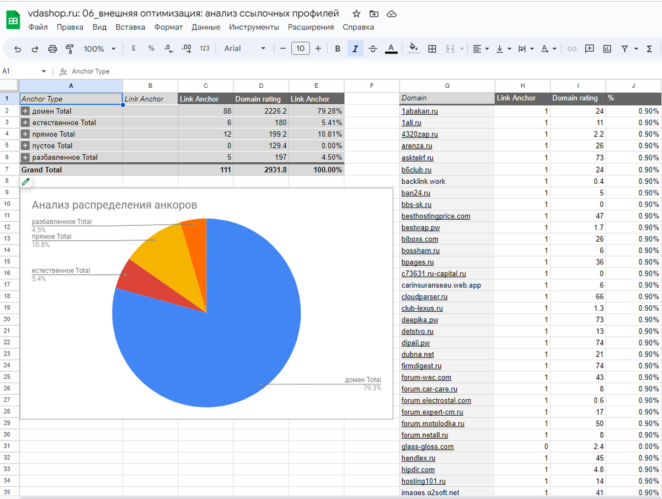Click the Print icon

pos(52,49)
